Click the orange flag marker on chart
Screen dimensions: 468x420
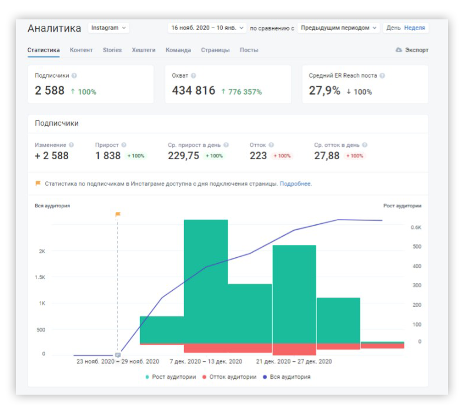coord(118,214)
